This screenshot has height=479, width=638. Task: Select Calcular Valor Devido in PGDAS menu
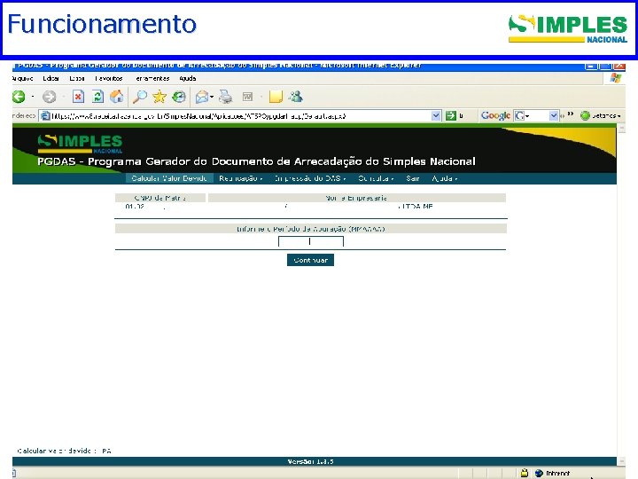click(169, 178)
